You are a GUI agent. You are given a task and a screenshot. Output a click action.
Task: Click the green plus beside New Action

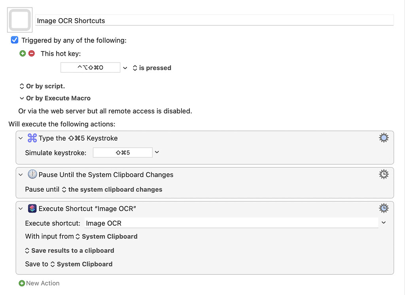(22, 283)
